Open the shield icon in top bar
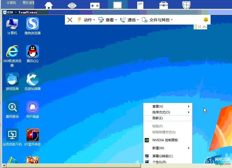 [x=186, y=5]
